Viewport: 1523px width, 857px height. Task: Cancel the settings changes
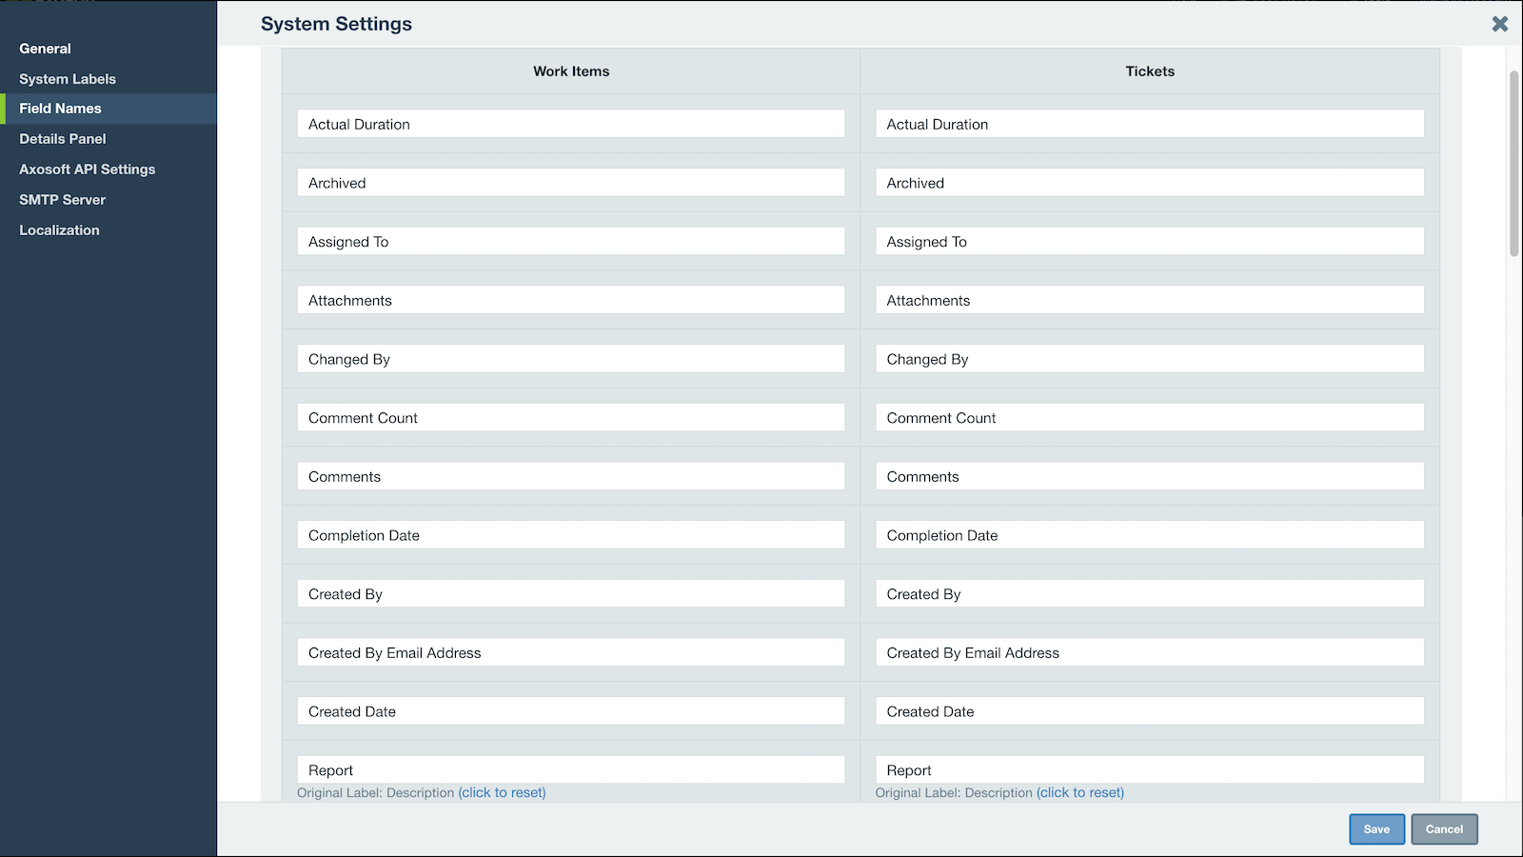[x=1444, y=829]
